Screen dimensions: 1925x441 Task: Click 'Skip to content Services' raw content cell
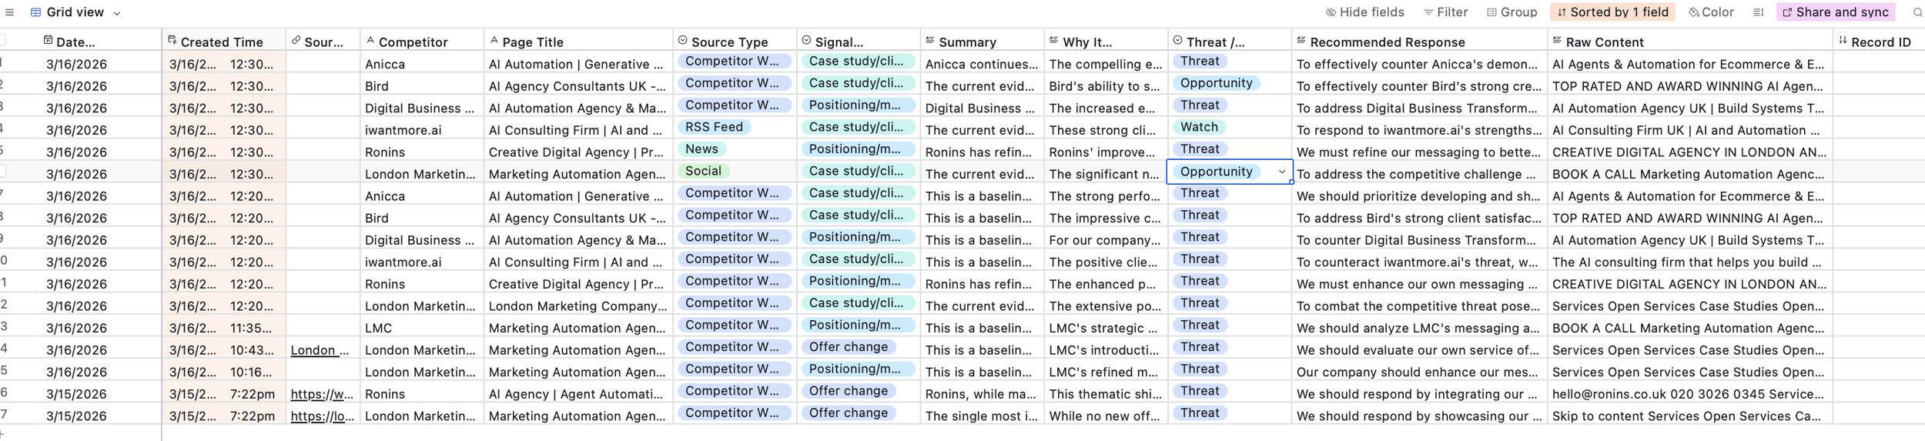(1689, 416)
